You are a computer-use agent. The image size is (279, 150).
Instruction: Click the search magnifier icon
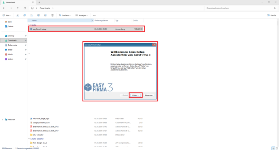pyautogui.click(x=275, y=8)
